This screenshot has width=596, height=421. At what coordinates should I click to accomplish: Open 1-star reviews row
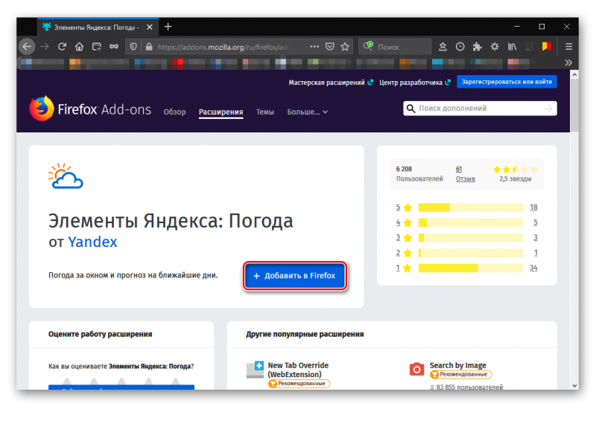(466, 268)
